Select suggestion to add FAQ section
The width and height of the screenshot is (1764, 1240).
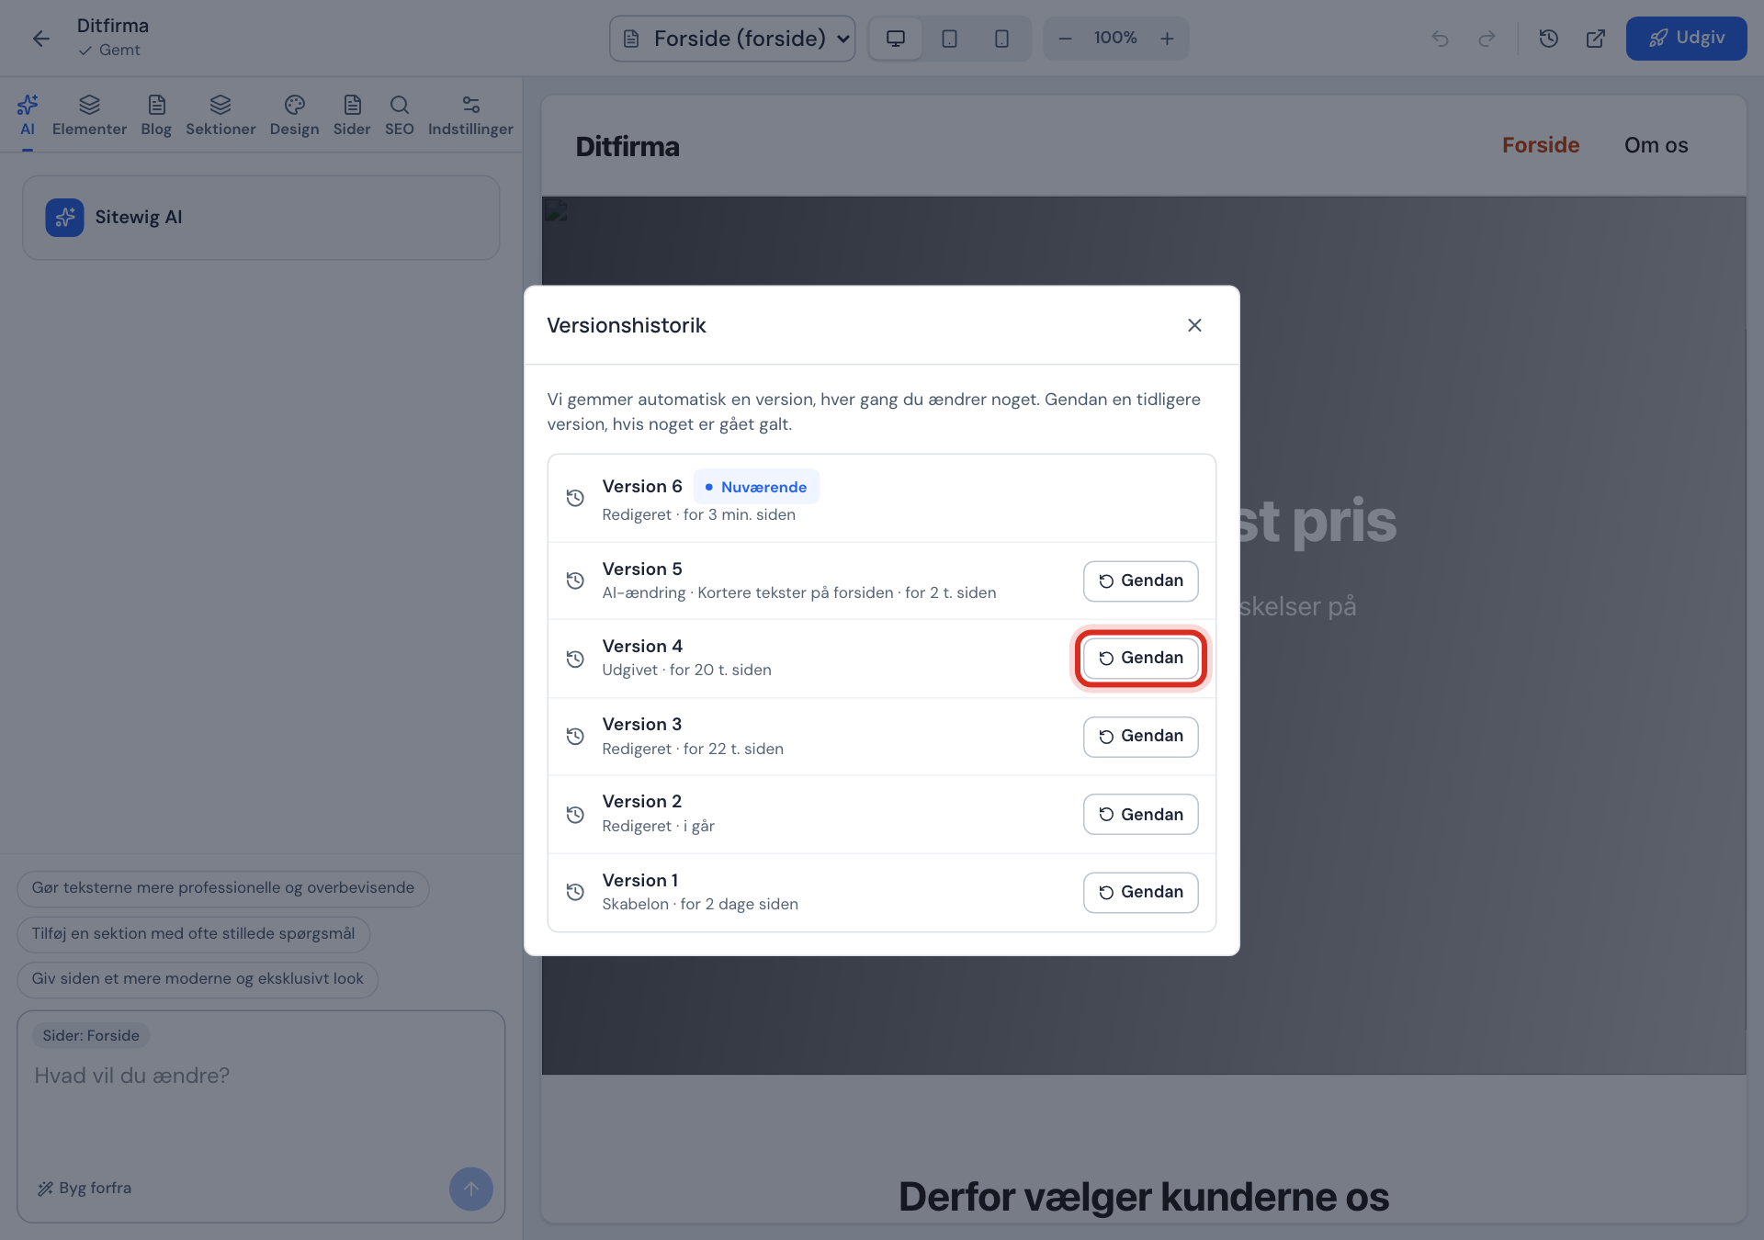point(193,934)
